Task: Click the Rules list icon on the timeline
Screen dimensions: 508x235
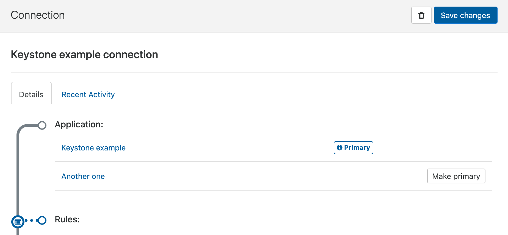Action: pos(18,222)
